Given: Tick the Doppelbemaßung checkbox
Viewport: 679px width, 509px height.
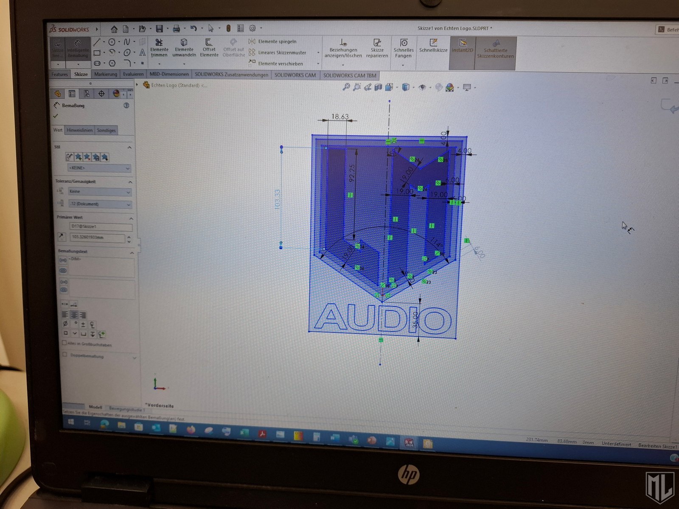Looking at the screenshot, I should (x=65, y=355).
